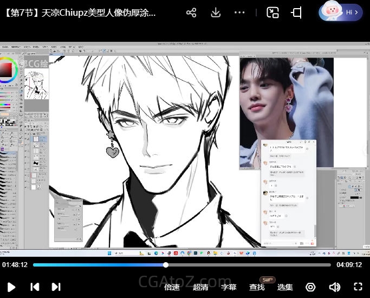This screenshot has width=370, height=298.
Task: Open the 倍速 playback speed menu
Action: (x=172, y=287)
